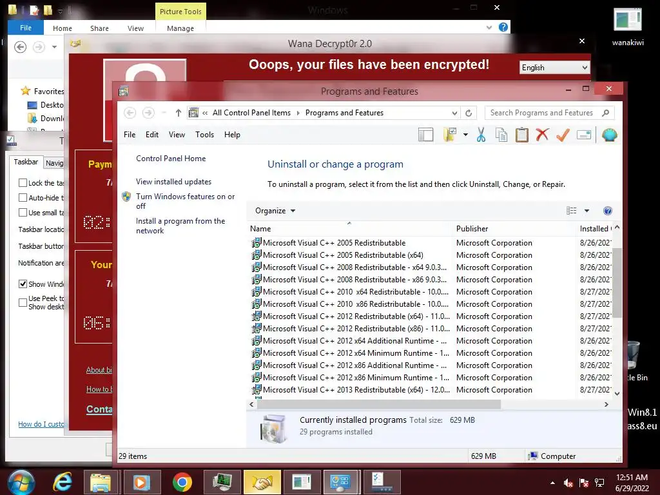Select Microsoft Visual C++ 2013 Redistributable (x64) row
This screenshot has height=495, width=660.
click(429, 390)
